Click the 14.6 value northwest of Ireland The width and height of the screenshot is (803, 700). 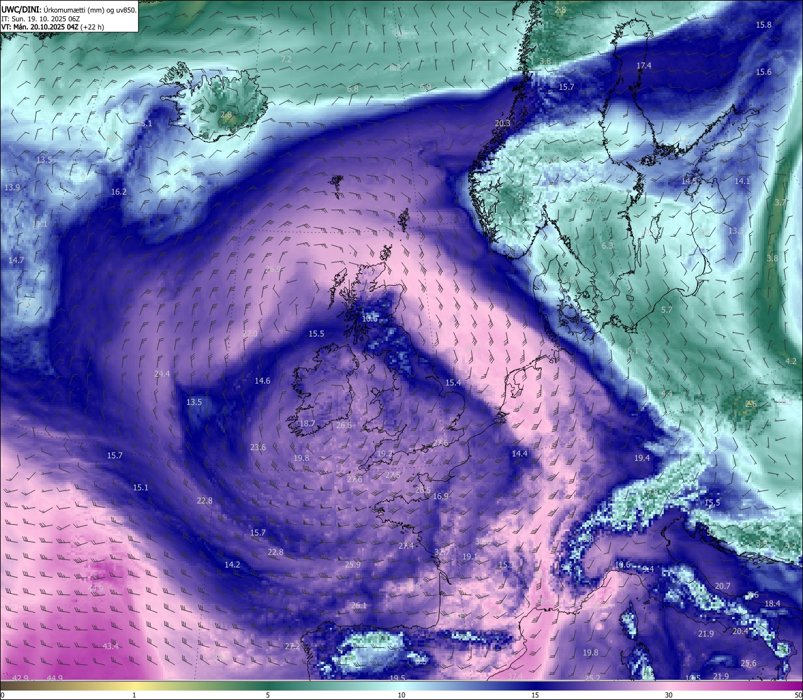[262, 381]
